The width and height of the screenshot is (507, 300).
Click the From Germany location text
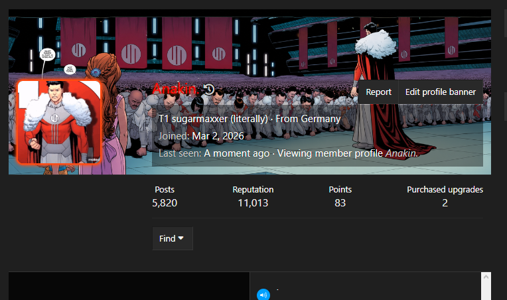point(308,119)
